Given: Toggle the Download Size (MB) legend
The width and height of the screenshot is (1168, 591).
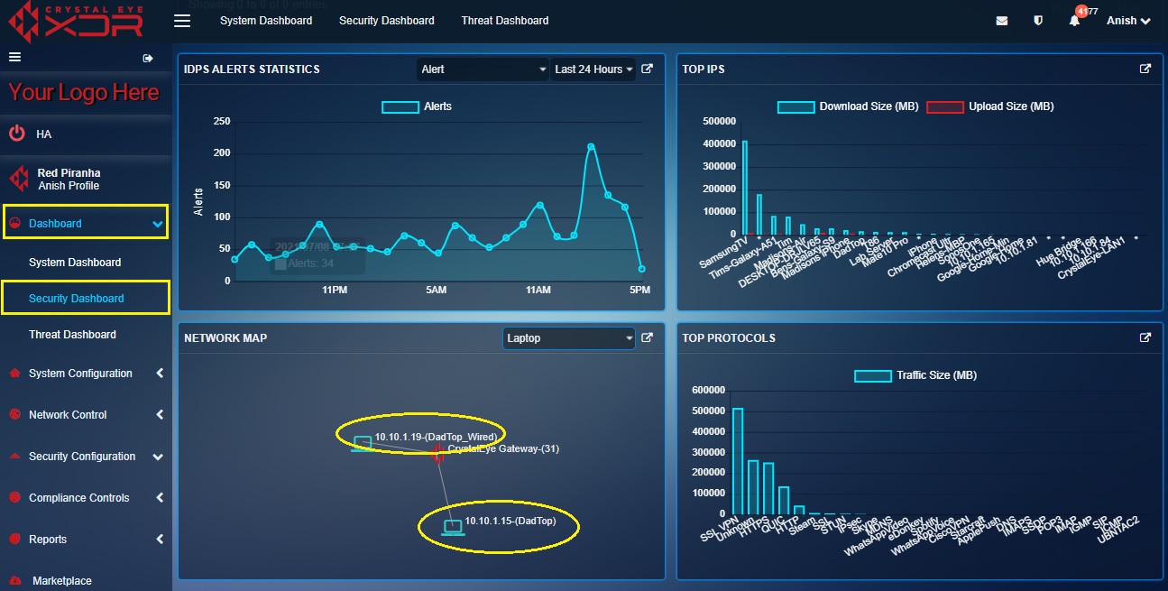Looking at the screenshot, I should pos(848,106).
